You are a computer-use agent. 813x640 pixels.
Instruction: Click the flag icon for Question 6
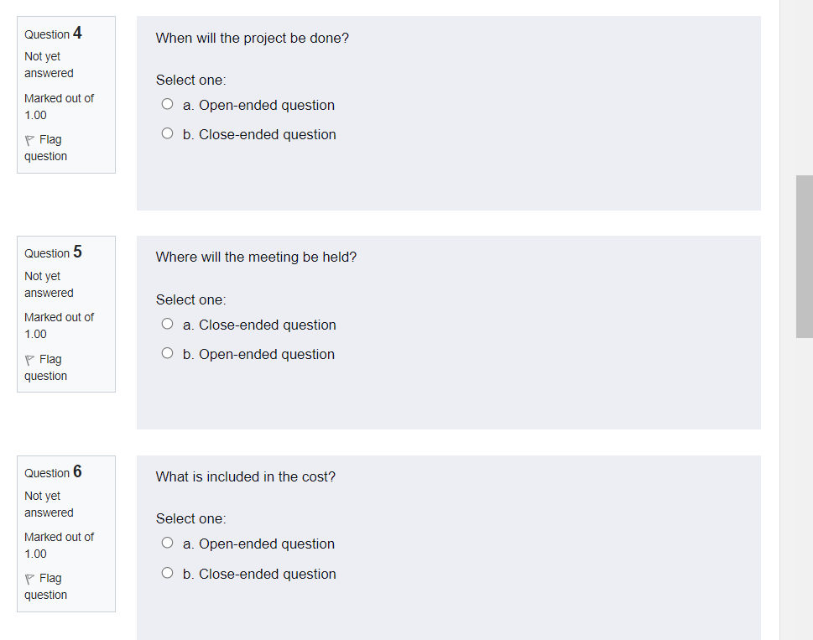click(29, 578)
